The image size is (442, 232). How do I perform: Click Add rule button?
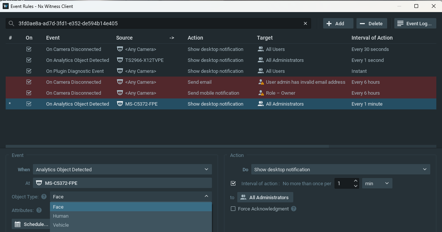point(338,24)
